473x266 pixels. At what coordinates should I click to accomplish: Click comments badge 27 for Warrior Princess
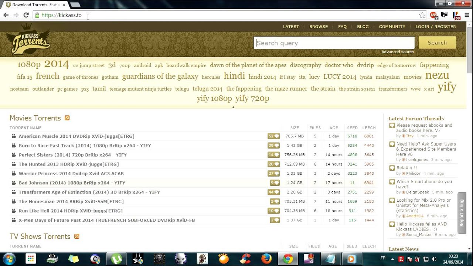(273, 173)
